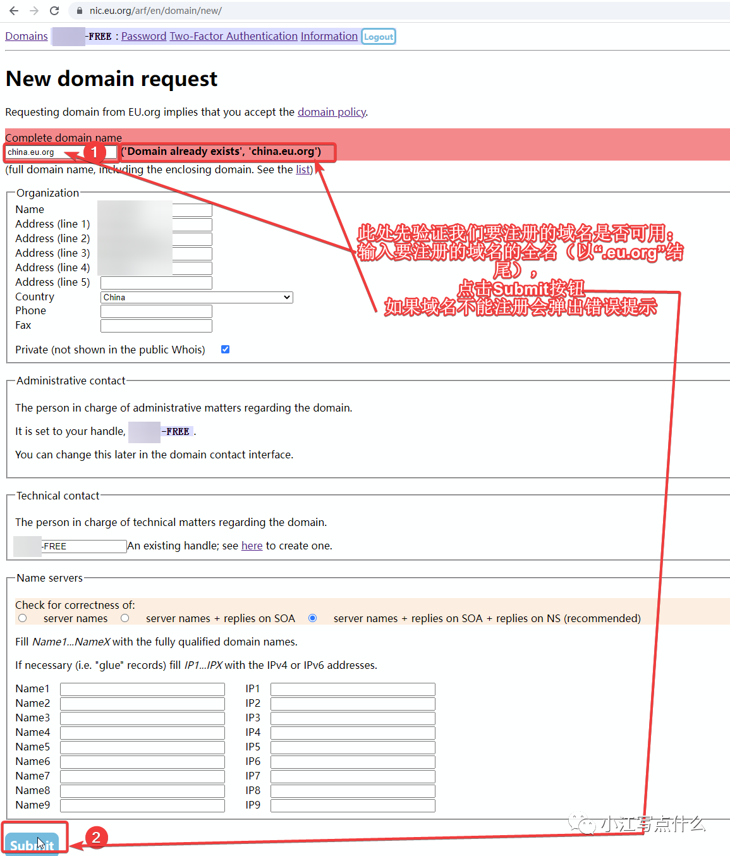Click the Submit button
The height and width of the screenshot is (856, 730).
tap(32, 844)
